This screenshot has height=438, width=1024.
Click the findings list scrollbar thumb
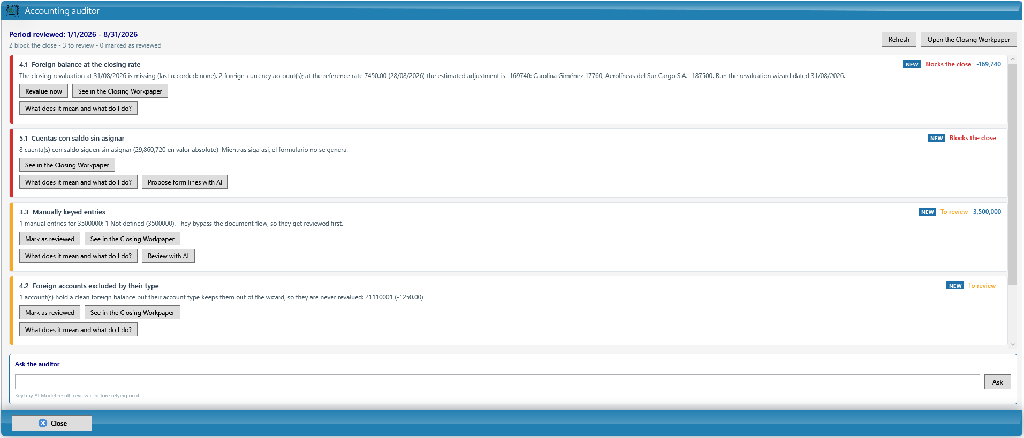point(1012,174)
